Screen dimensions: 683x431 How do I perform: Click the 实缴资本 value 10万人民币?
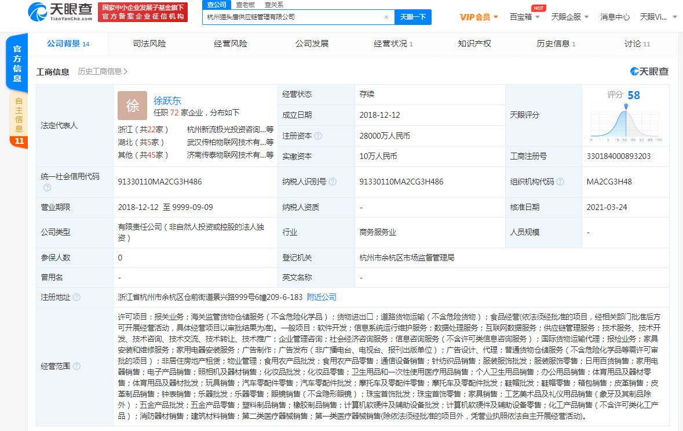point(378,156)
